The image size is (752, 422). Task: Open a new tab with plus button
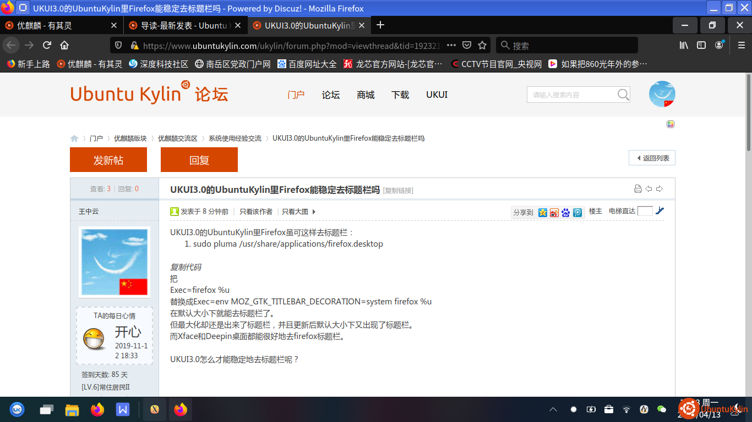tap(380, 25)
